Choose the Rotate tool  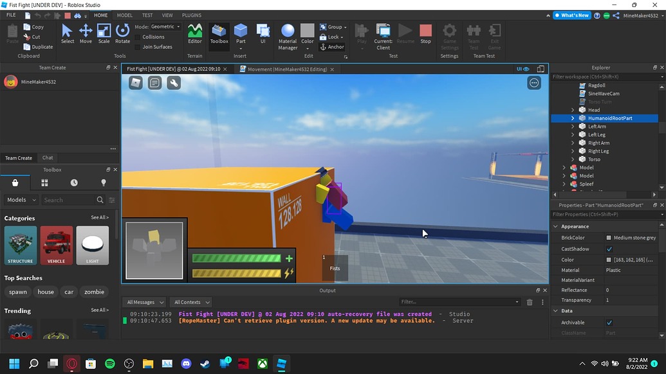click(x=122, y=33)
